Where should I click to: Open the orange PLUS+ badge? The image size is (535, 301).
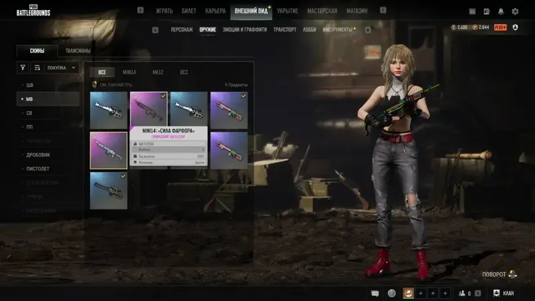pyautogui.click(x=500, y=27)
